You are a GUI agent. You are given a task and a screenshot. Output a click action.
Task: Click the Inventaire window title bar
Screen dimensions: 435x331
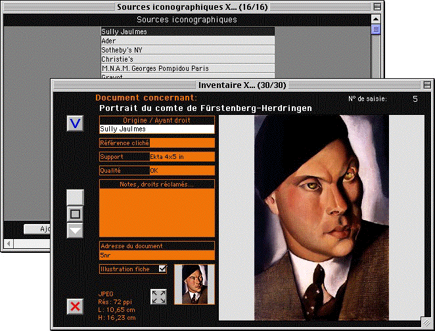(242, 85)
